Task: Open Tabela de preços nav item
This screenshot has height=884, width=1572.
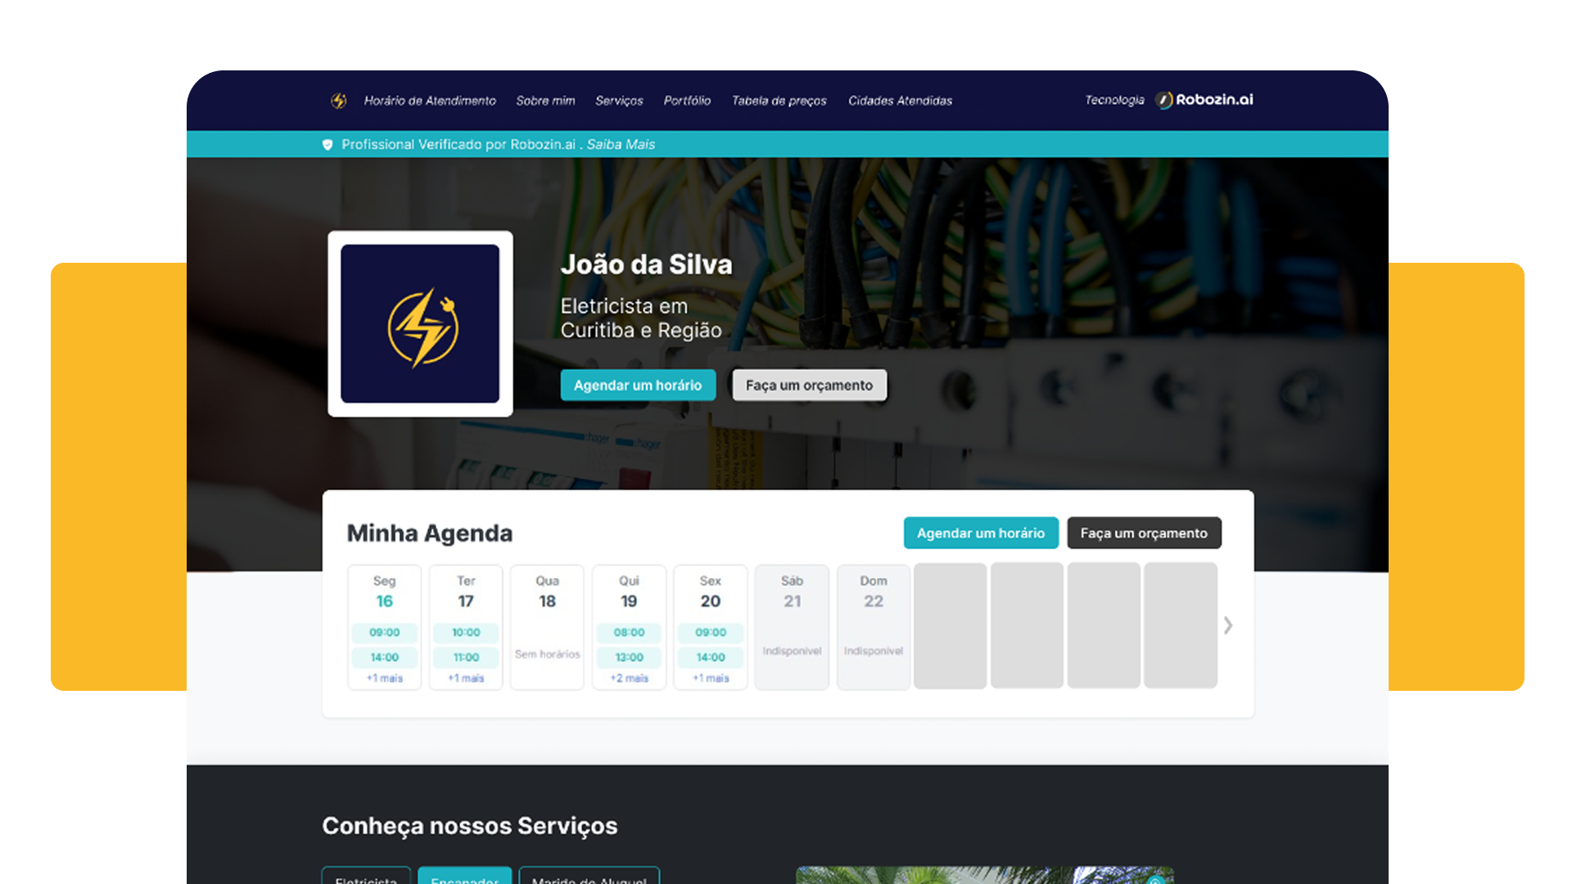Action: point(779,101)
